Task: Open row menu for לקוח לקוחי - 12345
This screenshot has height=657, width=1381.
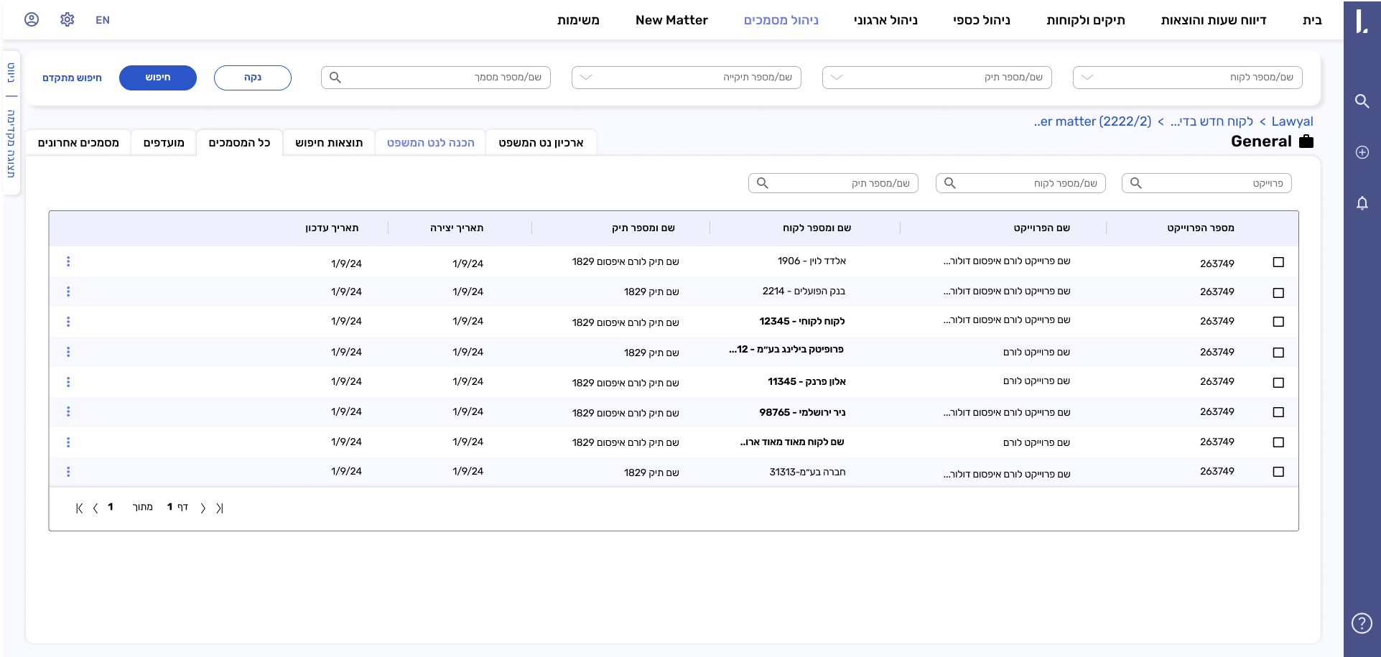Action: 68,322
